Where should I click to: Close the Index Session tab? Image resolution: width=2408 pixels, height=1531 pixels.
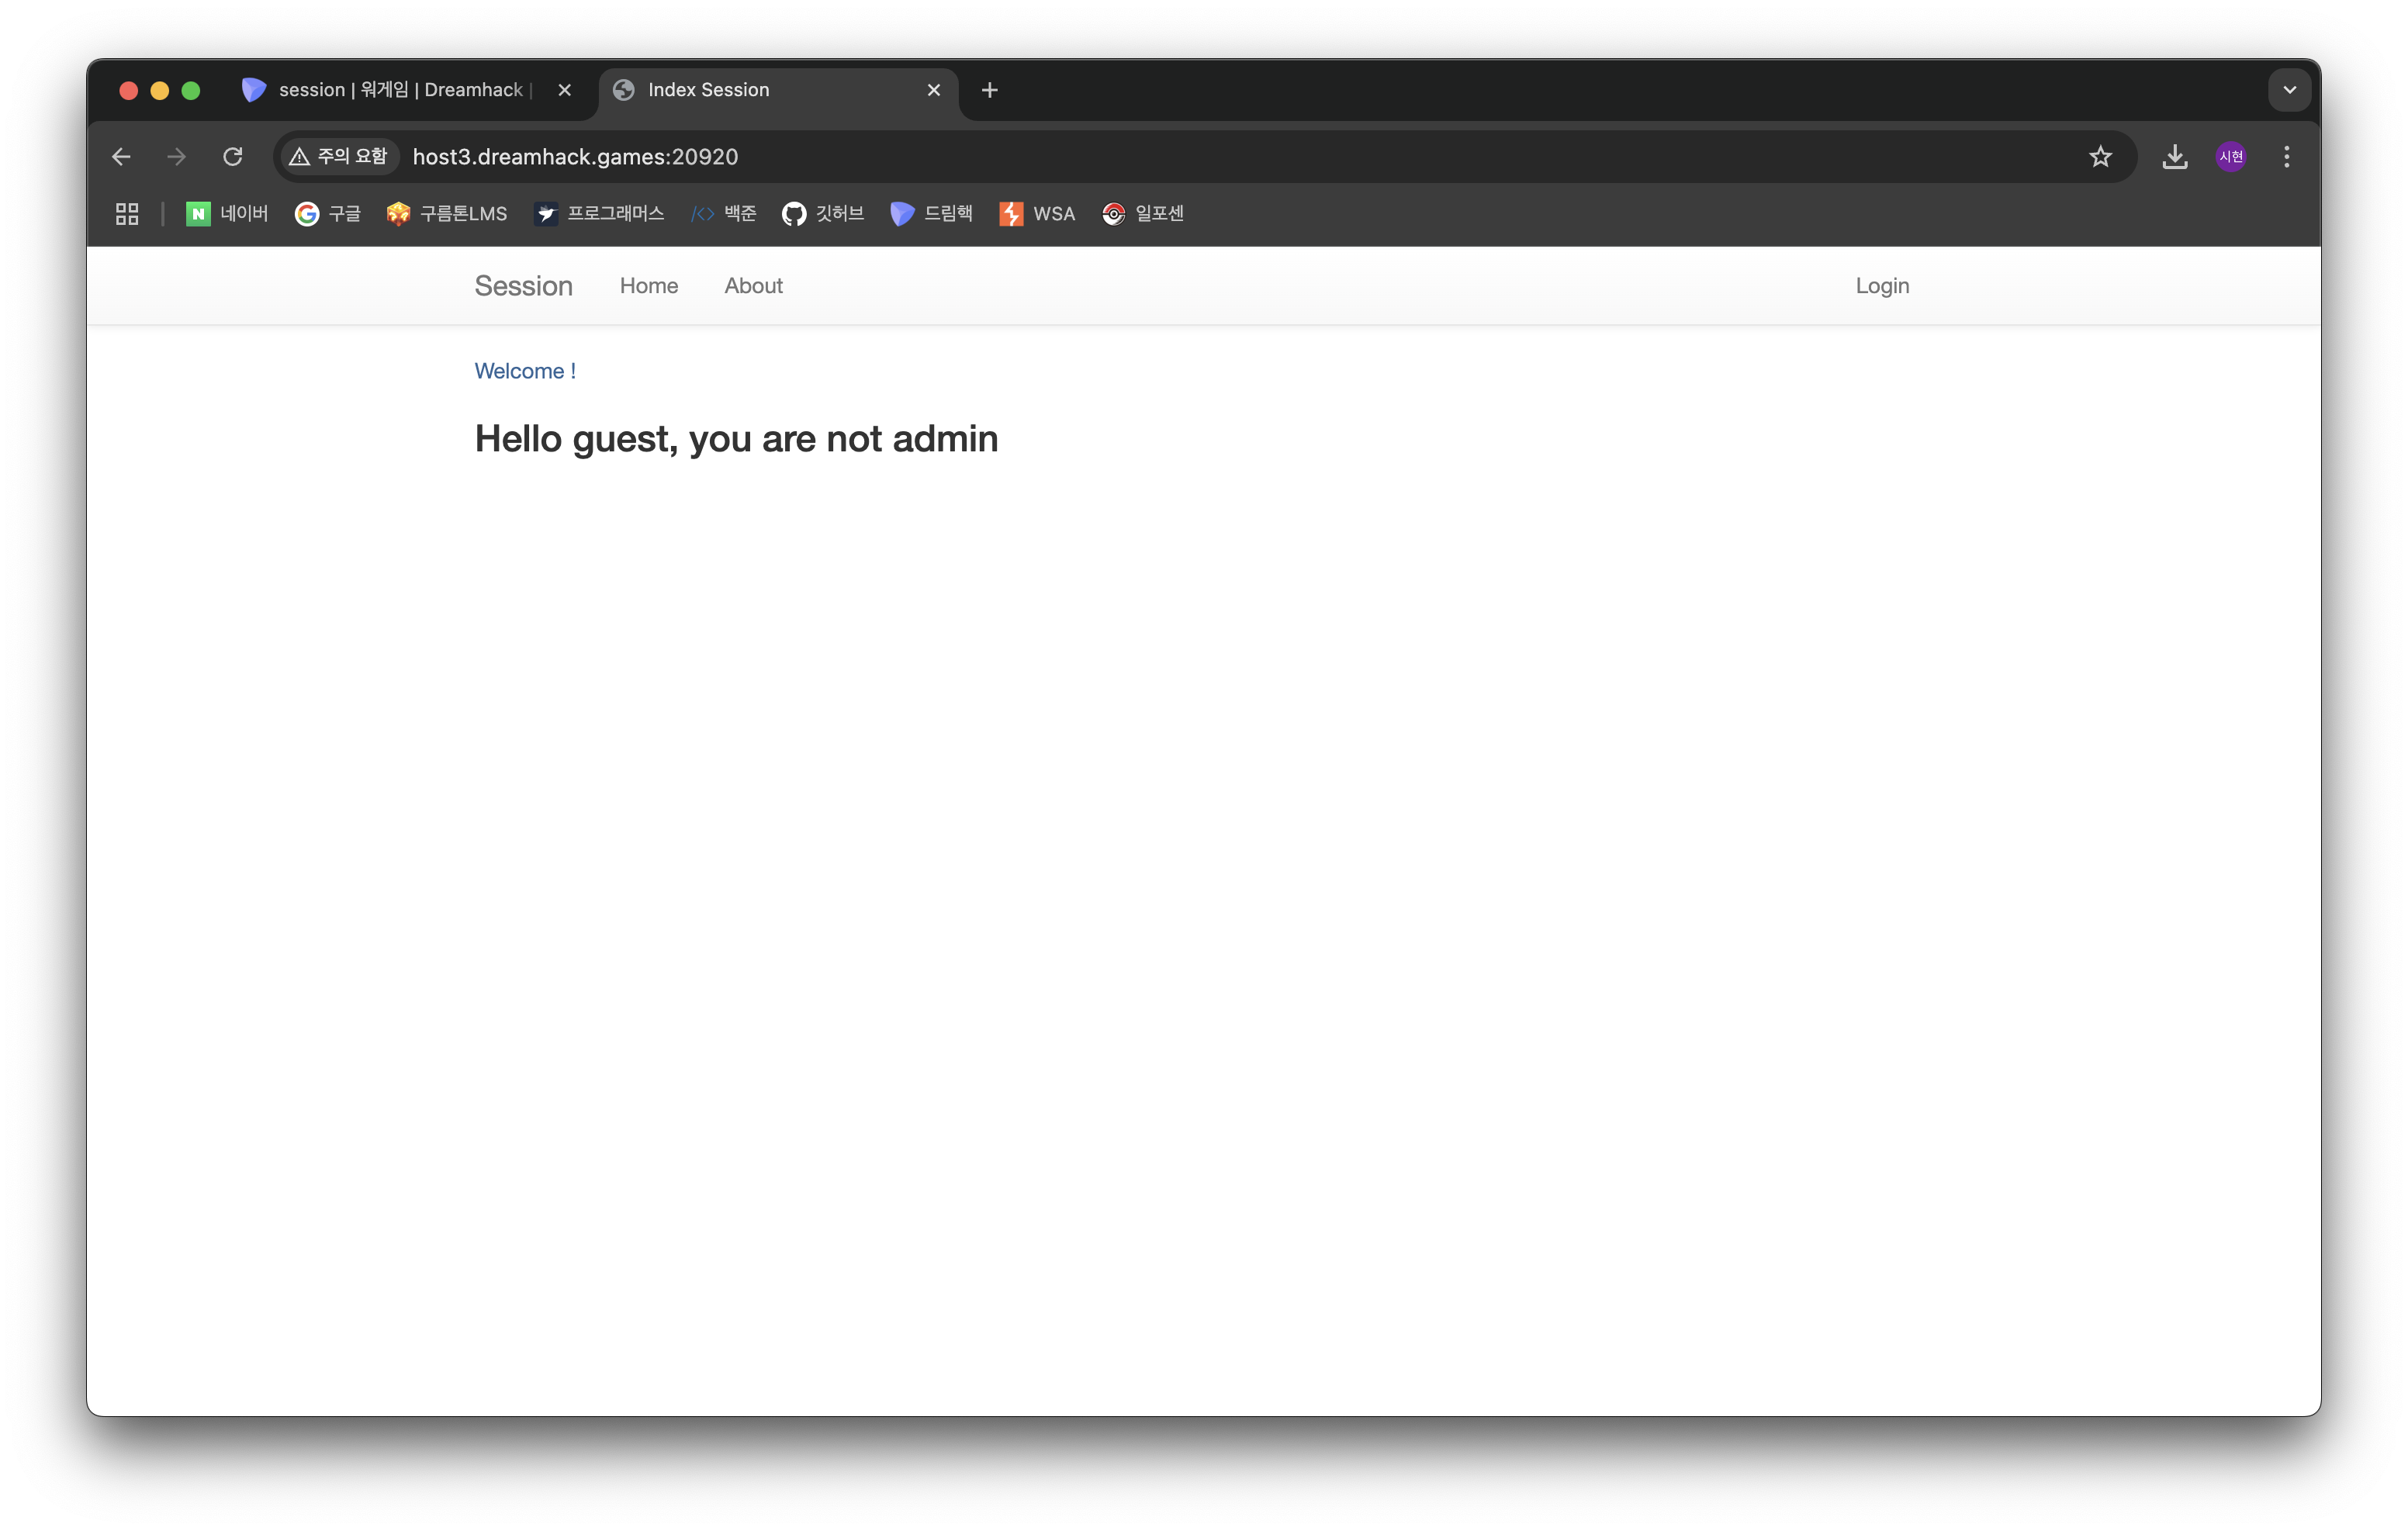934,90
